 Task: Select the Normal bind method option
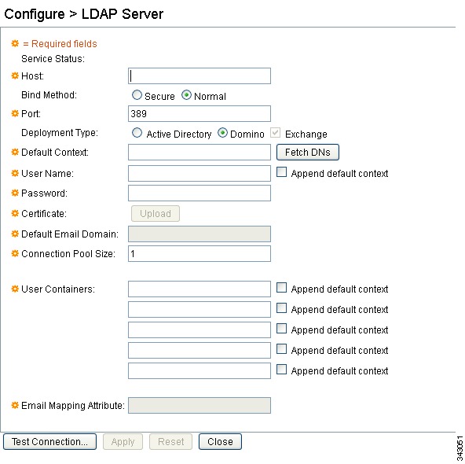(x=186, y=95)
